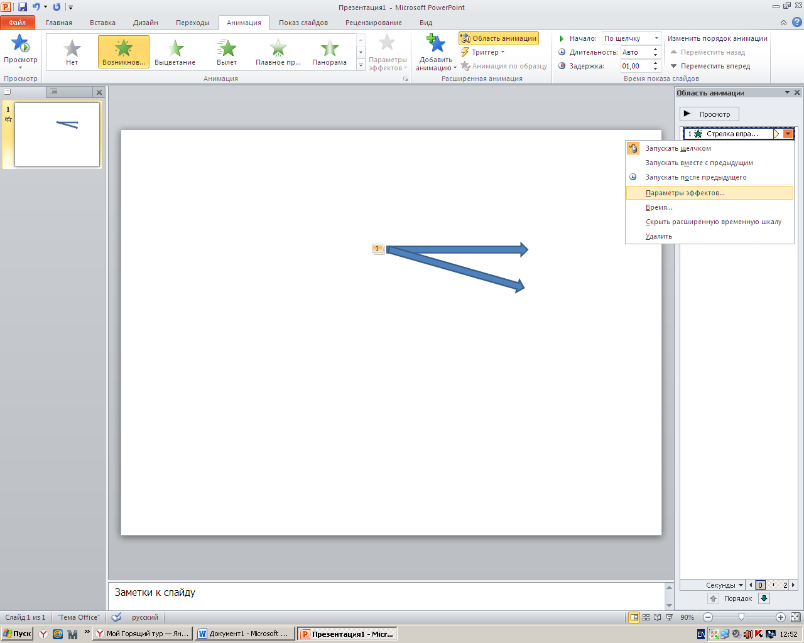Expand the Триггер dropdown
This screenshot has width=804, height=643.
click(x=482, y=52)
